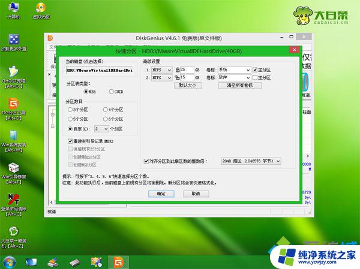Click the monitor icon in taskbar
The width and height of the screenshot is (360, 269).
pyautogui.click(x=31, y=262)
